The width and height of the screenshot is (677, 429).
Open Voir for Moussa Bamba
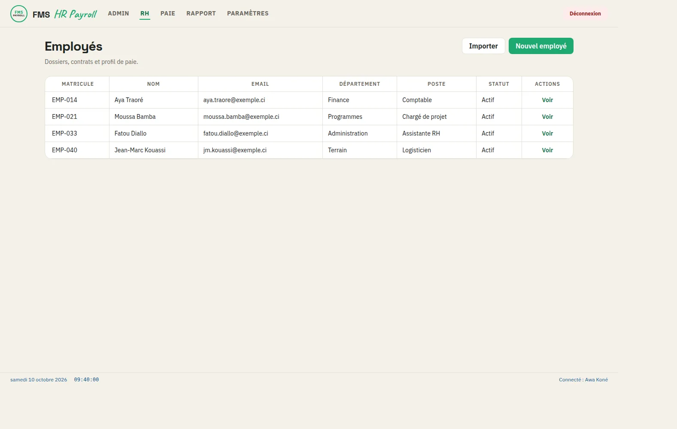[547, 117]
